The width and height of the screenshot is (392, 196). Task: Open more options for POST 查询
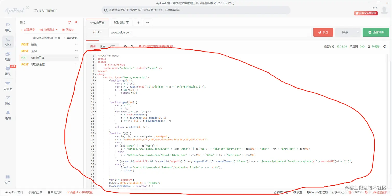[76, 51]
